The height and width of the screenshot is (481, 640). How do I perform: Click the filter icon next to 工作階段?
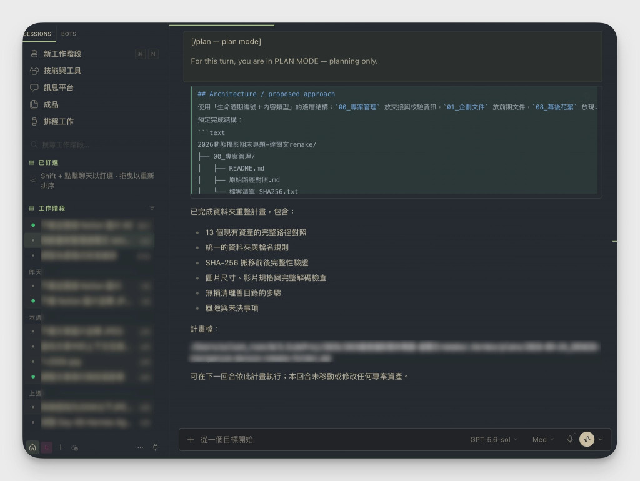point(152,208)
